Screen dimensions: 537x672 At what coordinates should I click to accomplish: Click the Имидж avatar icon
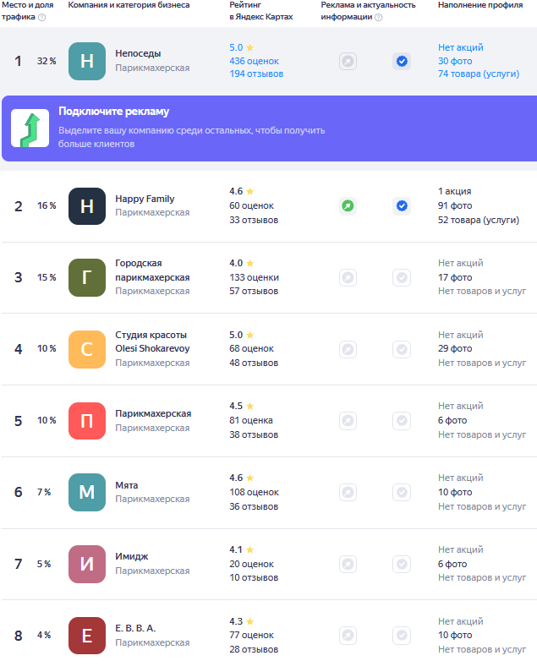(x=87, y=564)
